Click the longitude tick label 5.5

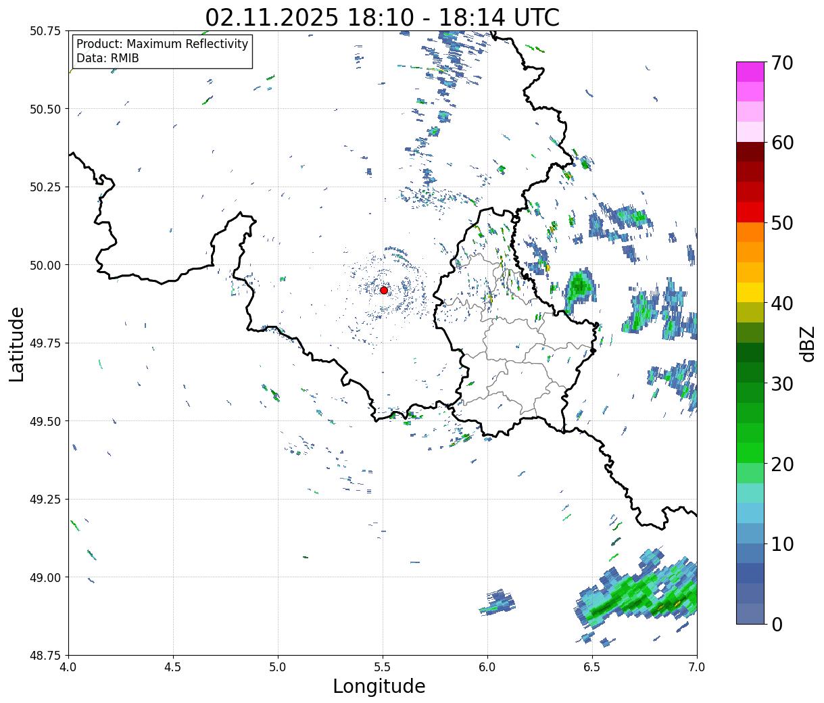(x=383, y=667)
